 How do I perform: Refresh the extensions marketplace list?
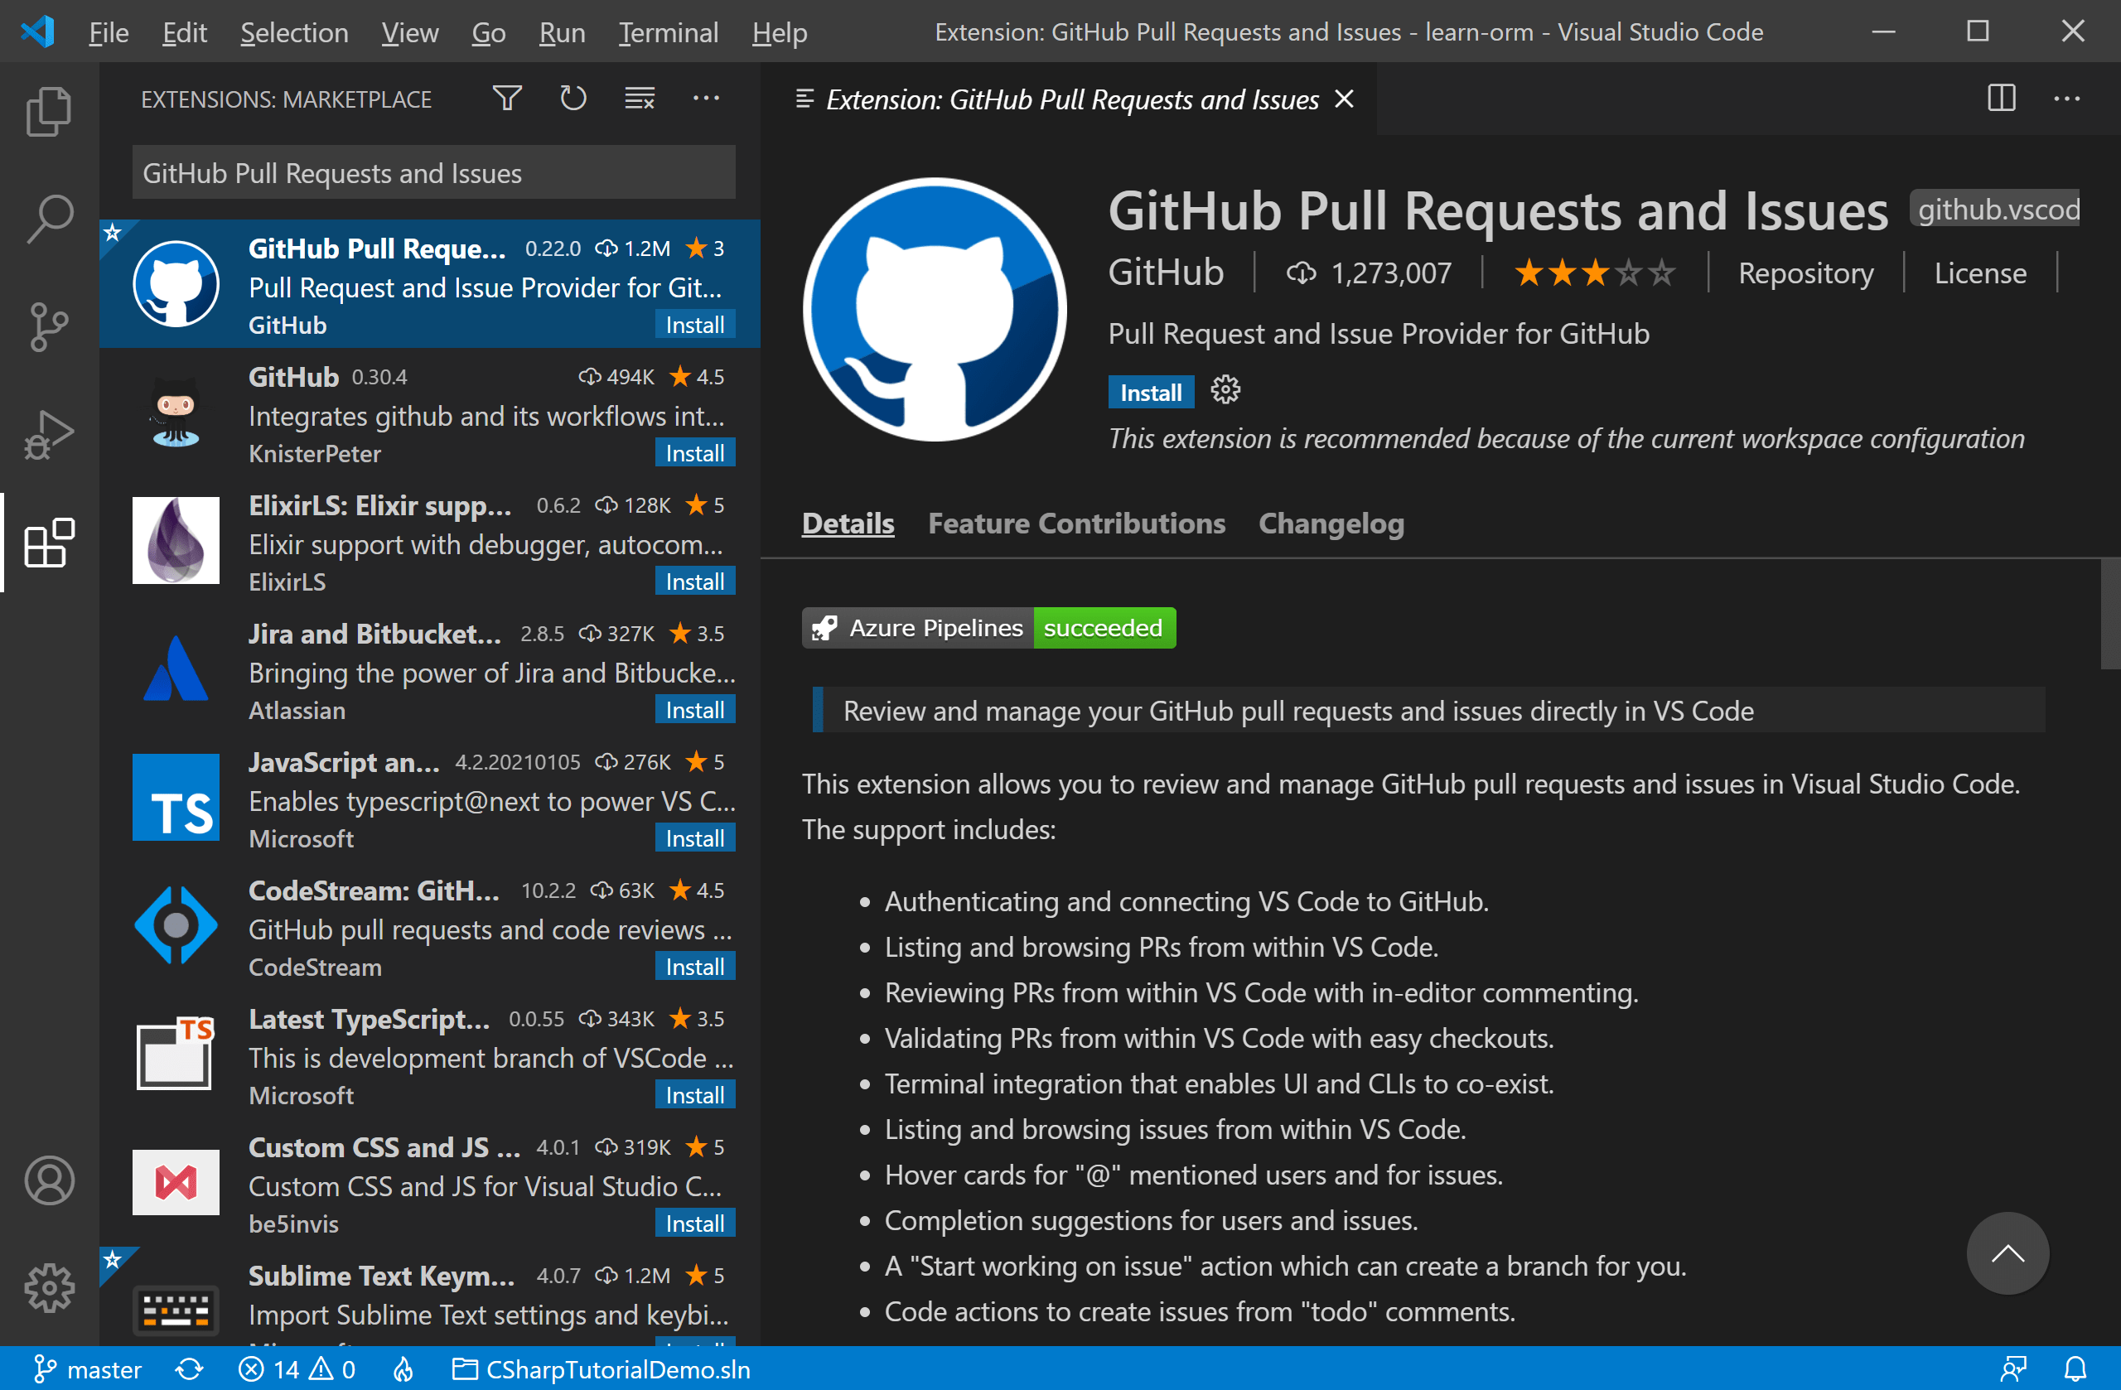tap(573, 98)
